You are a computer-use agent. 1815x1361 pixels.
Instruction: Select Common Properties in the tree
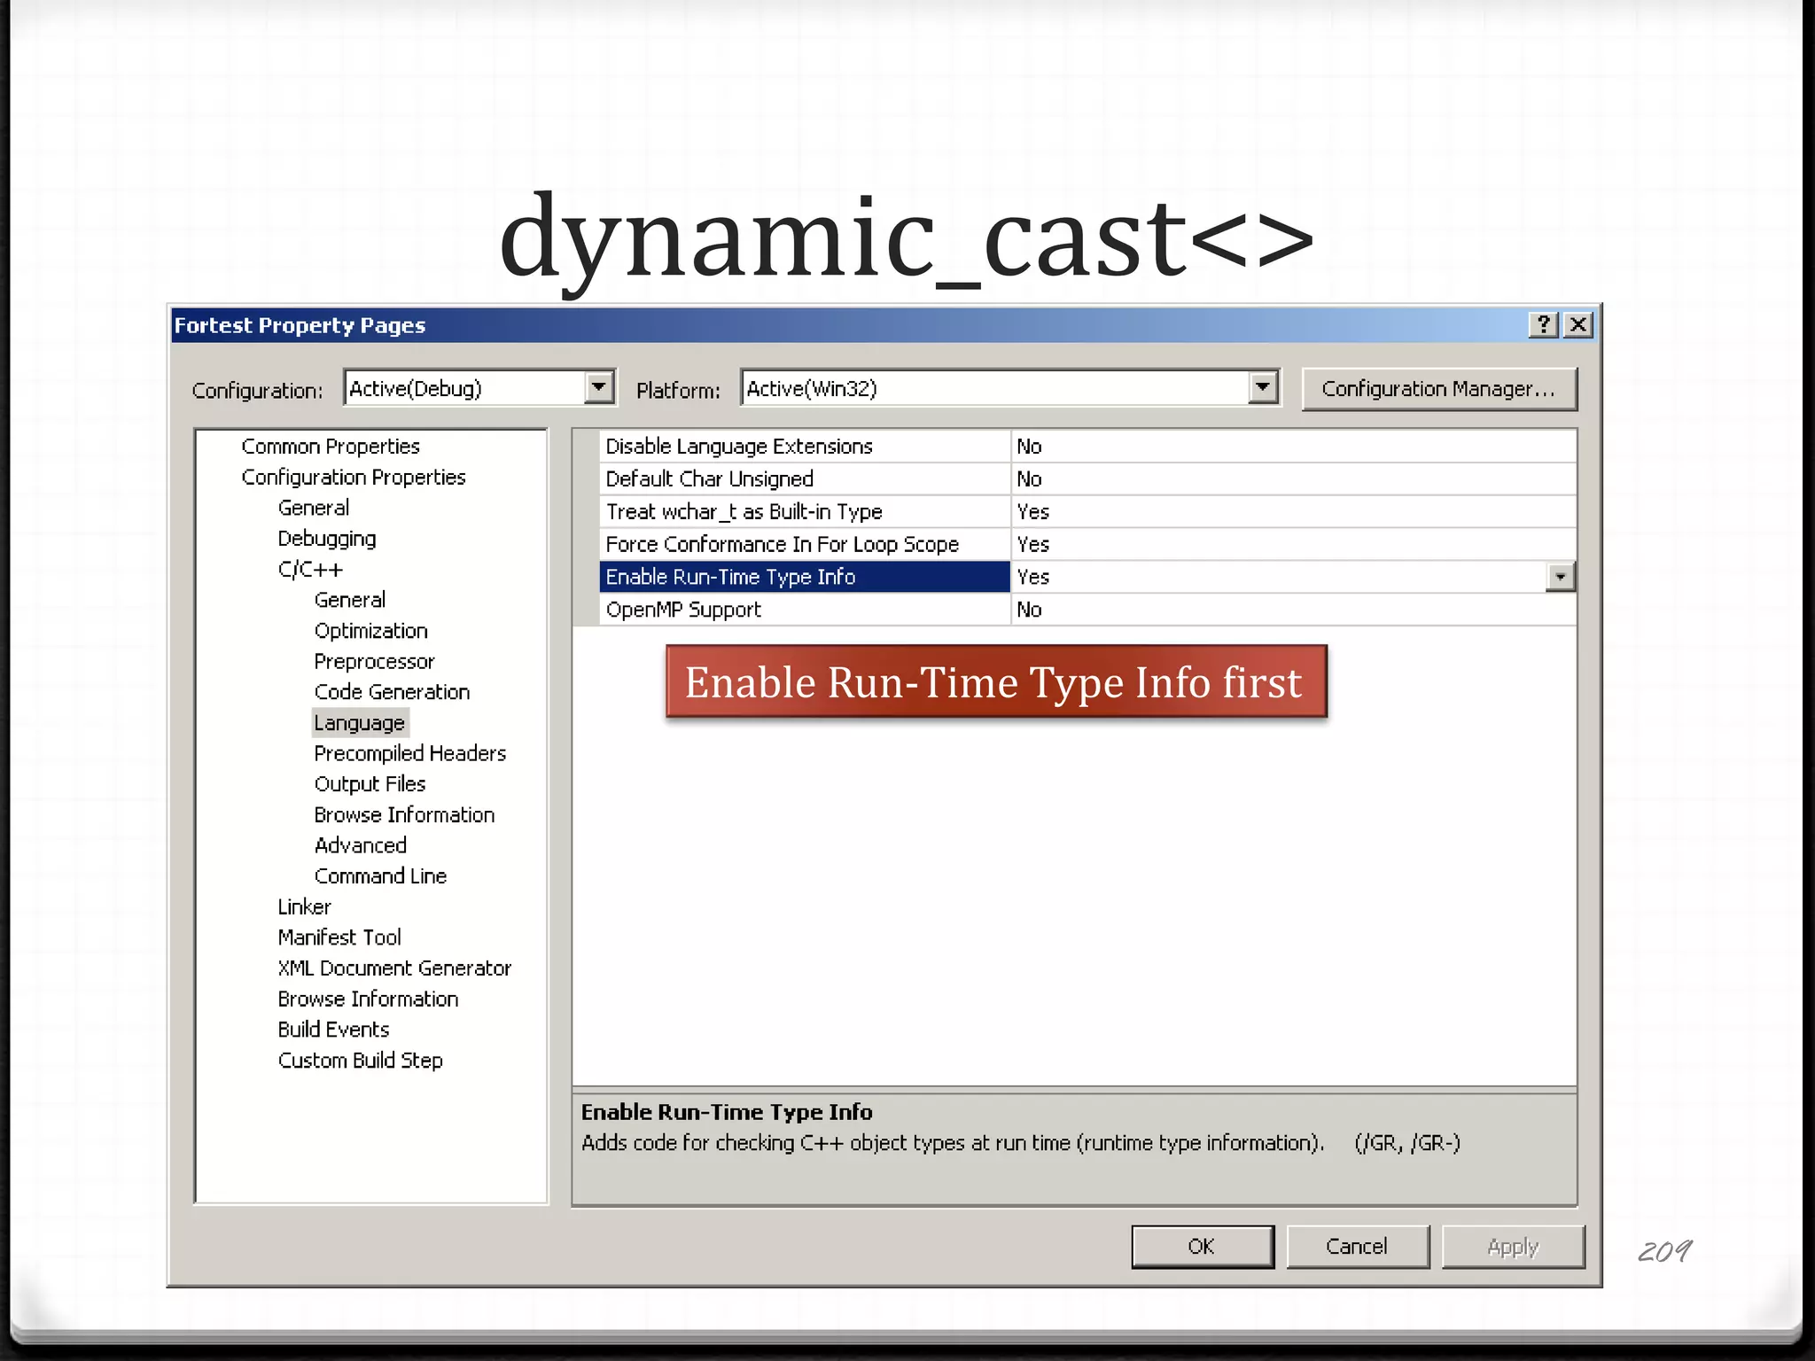331,447
